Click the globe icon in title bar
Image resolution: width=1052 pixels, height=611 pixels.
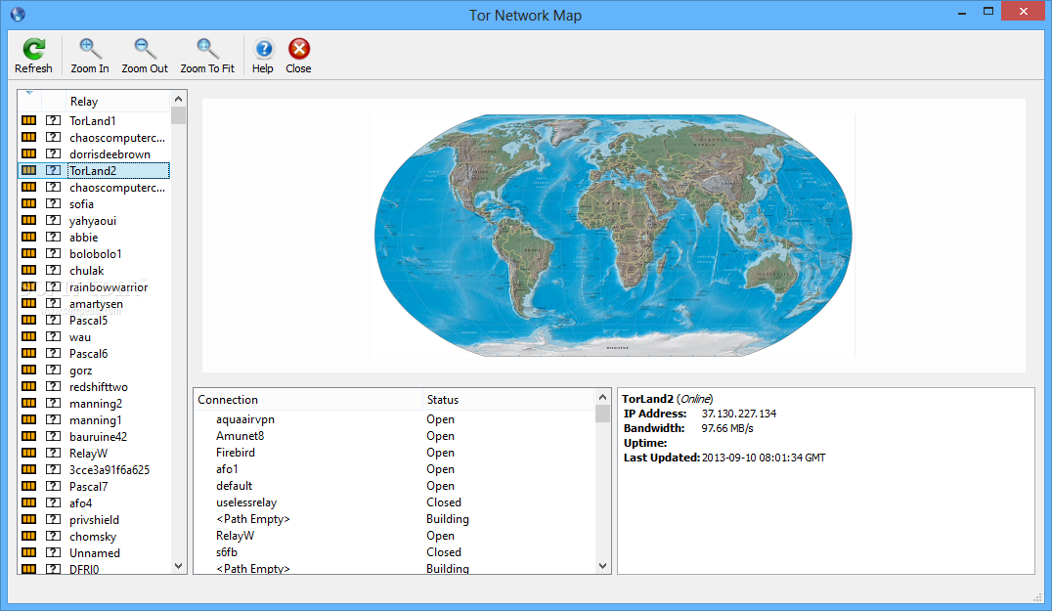[x=18, y=14]
